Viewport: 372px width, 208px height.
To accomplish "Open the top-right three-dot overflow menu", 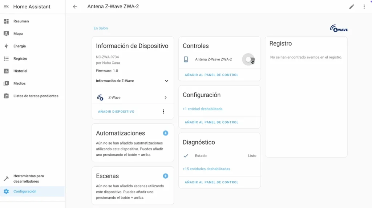I will click(x=364, y=7).
